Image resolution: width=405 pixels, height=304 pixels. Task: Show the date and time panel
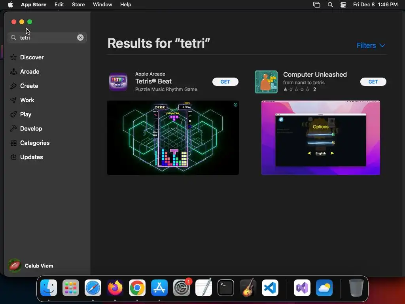point(375,4)
